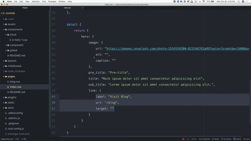
Task: Collapse the block folder
Action: coord(6,35)
